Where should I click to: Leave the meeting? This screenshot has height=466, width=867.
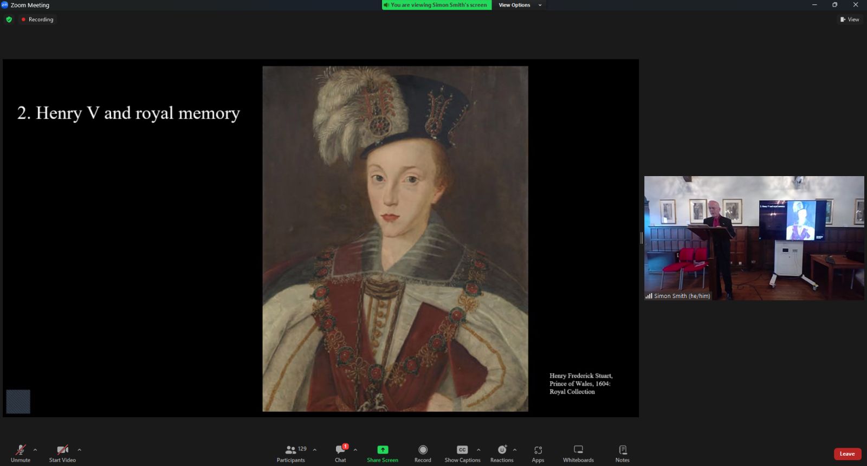point(847,454)
